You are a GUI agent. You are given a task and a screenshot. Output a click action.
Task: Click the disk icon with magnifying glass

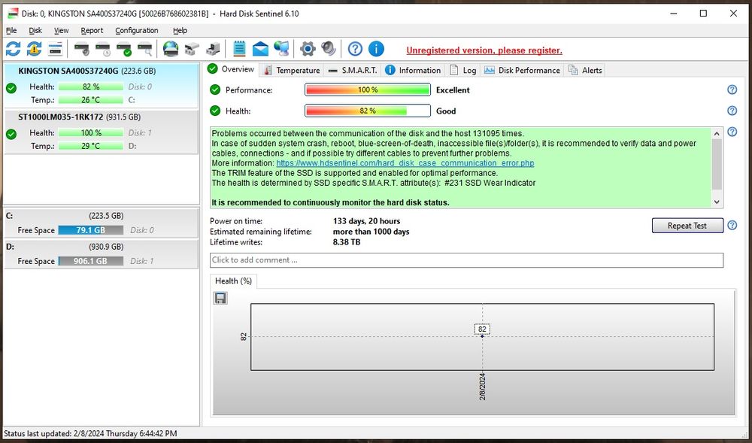tap(145, 49)
